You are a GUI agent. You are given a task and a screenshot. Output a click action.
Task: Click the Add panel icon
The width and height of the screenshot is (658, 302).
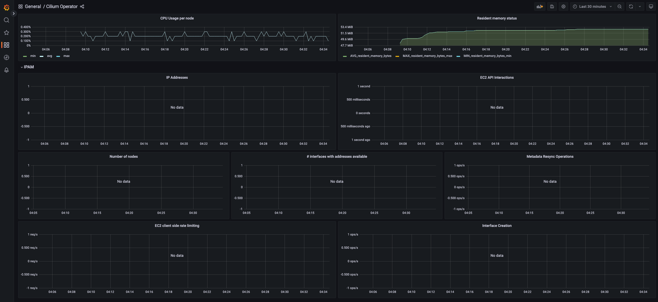(x=540, y=6)
